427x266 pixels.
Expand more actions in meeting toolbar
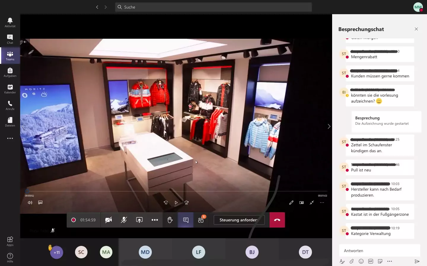(x=155, y=220)
